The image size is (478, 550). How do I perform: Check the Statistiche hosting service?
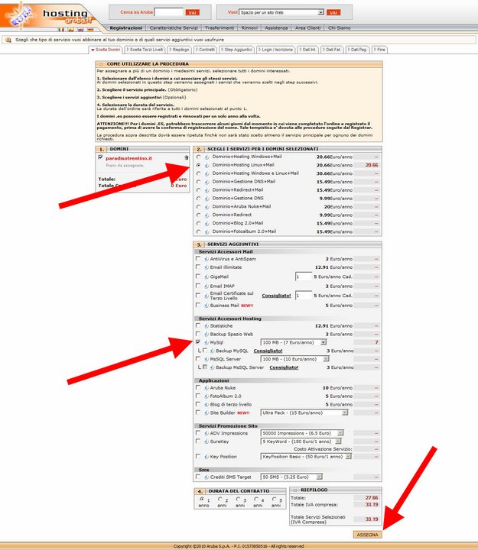pyautogui.click(x=198, y=325)
